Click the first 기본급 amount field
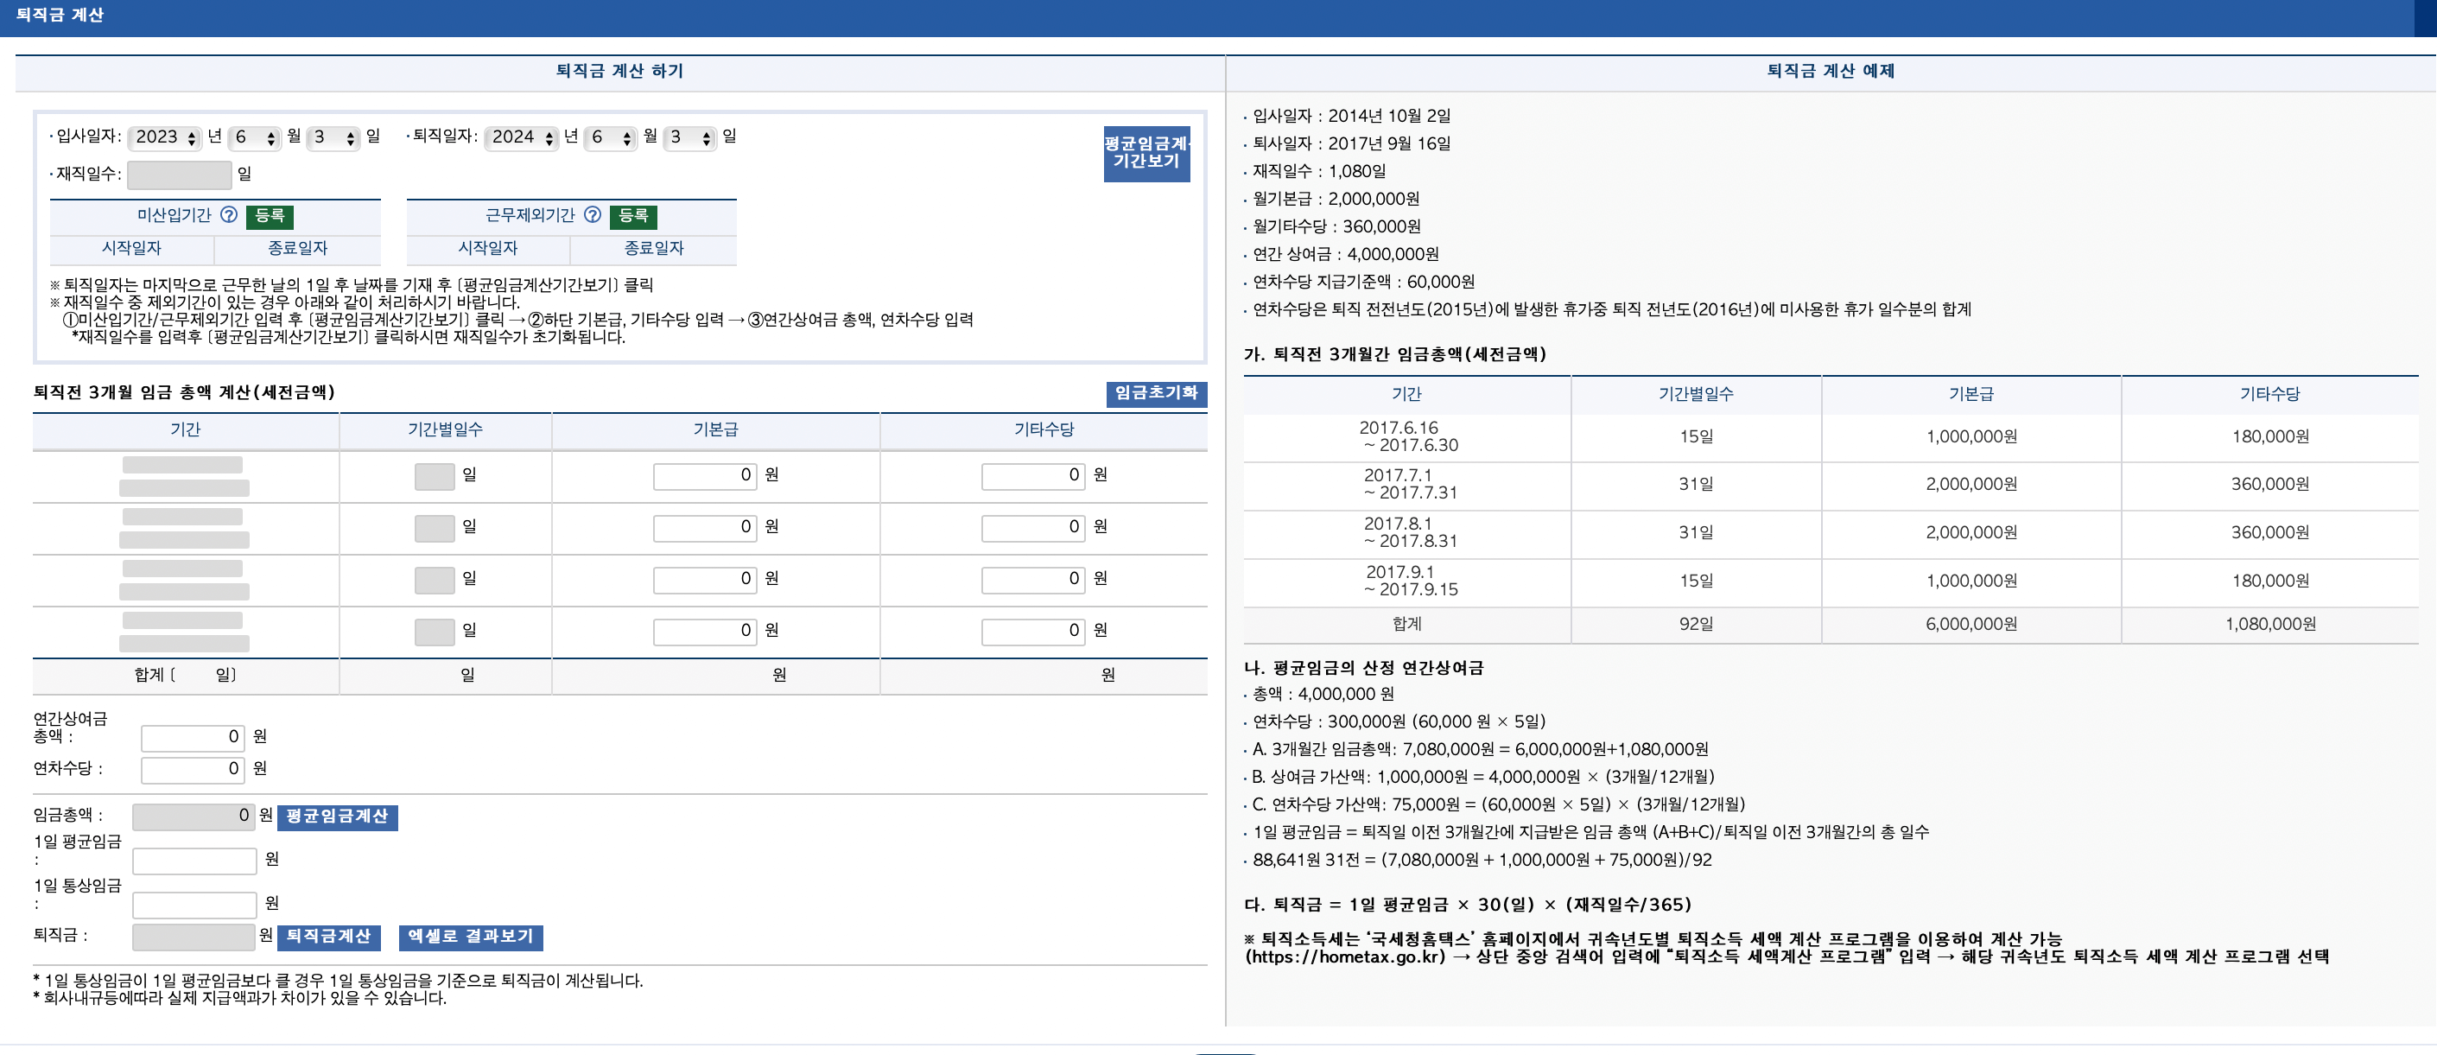 (x=705, y=476)
